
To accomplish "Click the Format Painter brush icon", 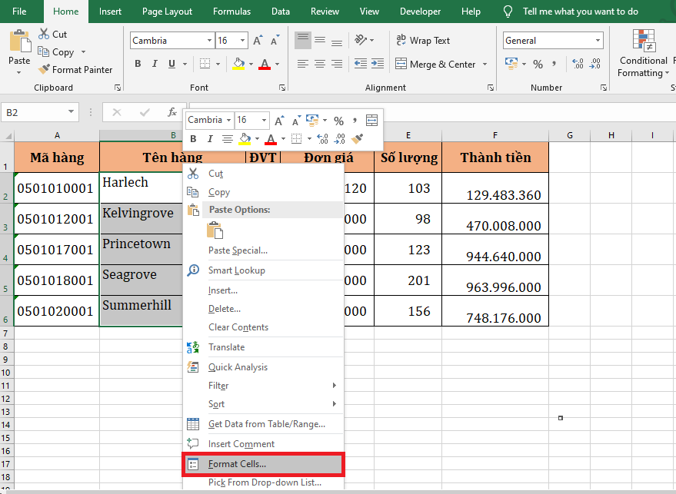I will [x=44, y=70].
